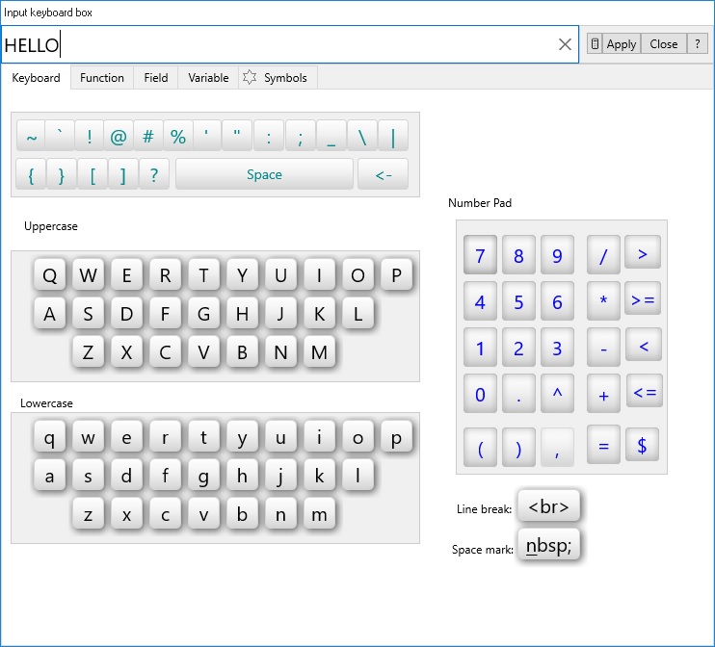Screen dimensions: 715x647
Task: Insert the closing square bracket ]
Action: pyautogui.click(x=123, y=174)
